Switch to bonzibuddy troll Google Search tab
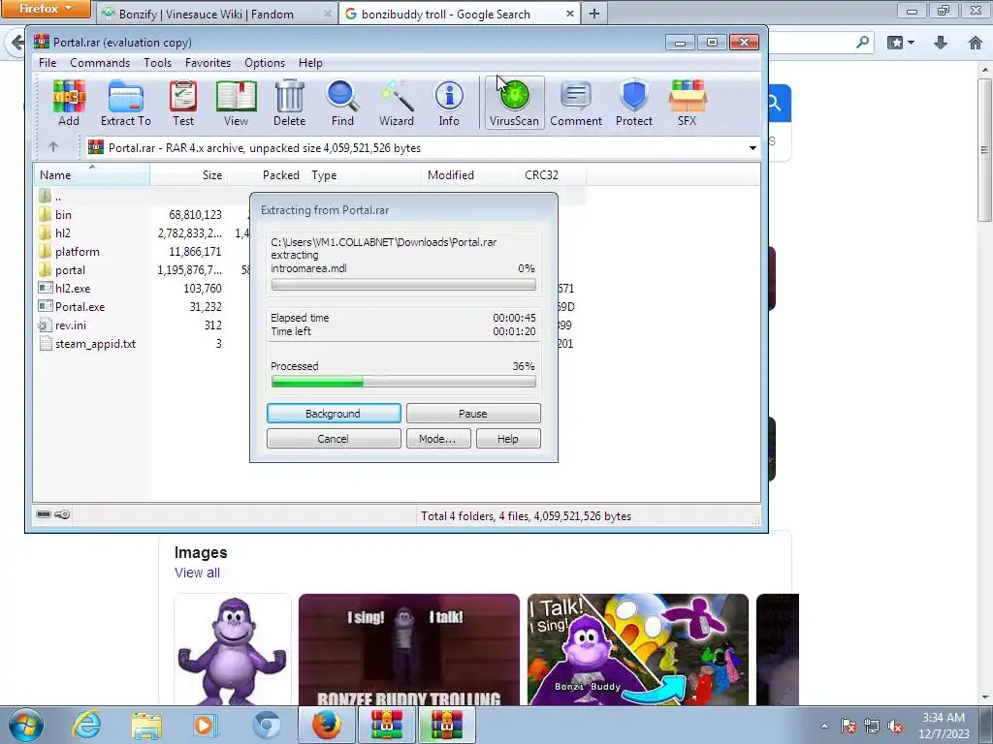This screenshot has height=744, width=993. 460,14
